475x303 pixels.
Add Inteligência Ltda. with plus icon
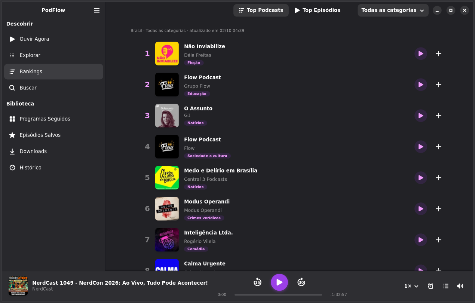pos(439,240)
